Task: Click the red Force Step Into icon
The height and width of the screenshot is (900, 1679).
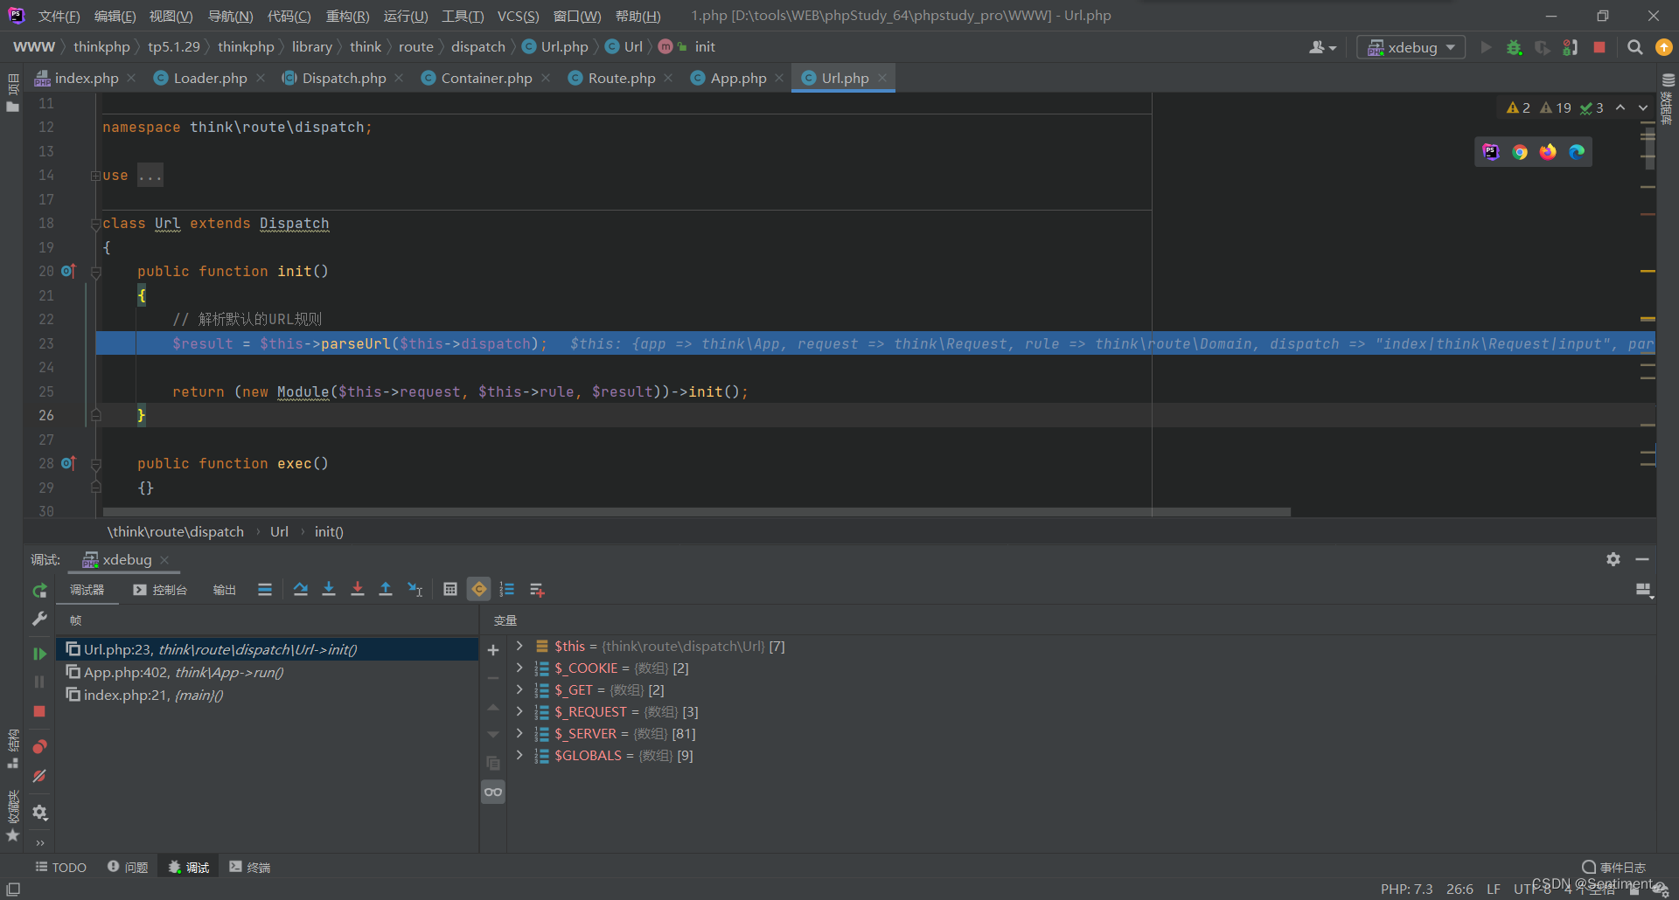Action: 358,590
